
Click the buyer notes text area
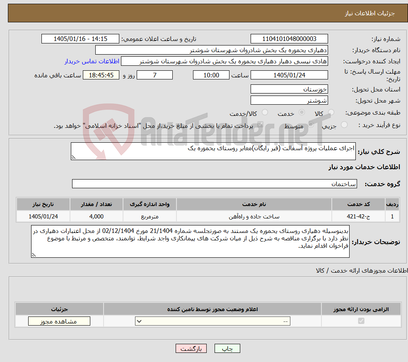point(190,242)
